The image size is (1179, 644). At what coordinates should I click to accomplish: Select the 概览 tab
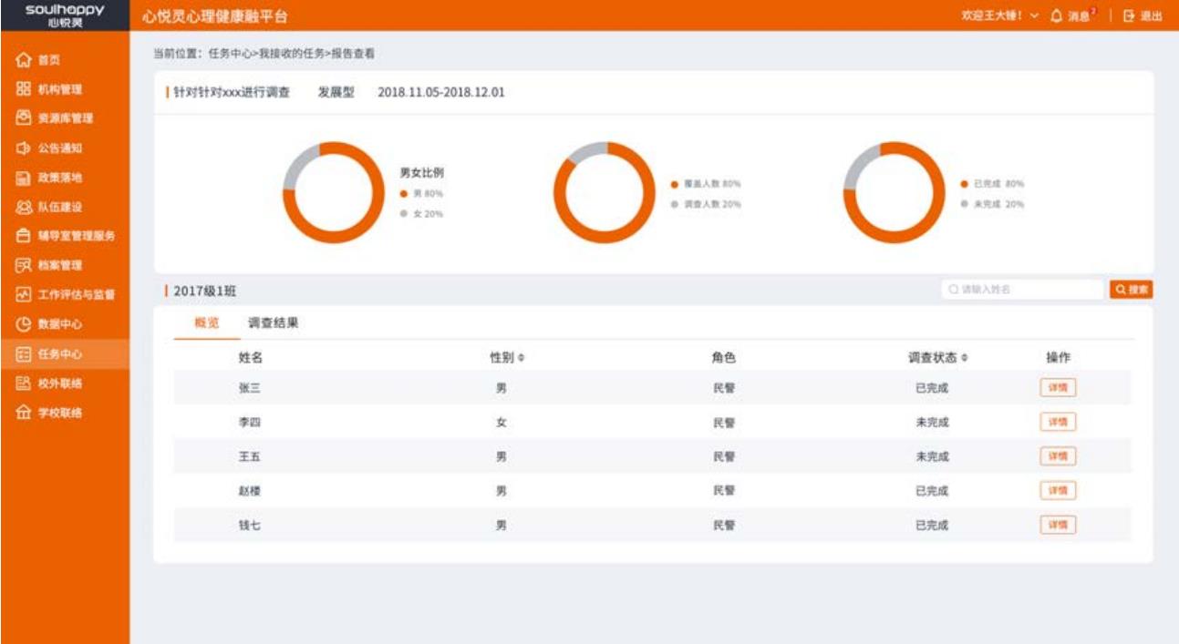207,322
